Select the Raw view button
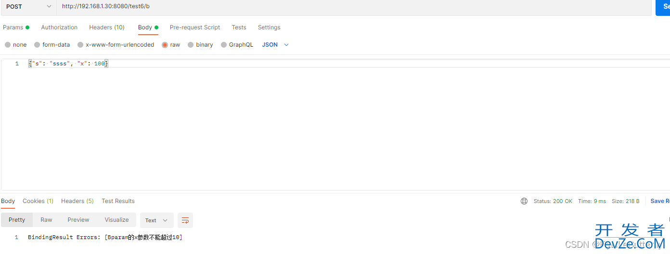The height and width of the screenshot is (254, 670). (x=46, y=220)
